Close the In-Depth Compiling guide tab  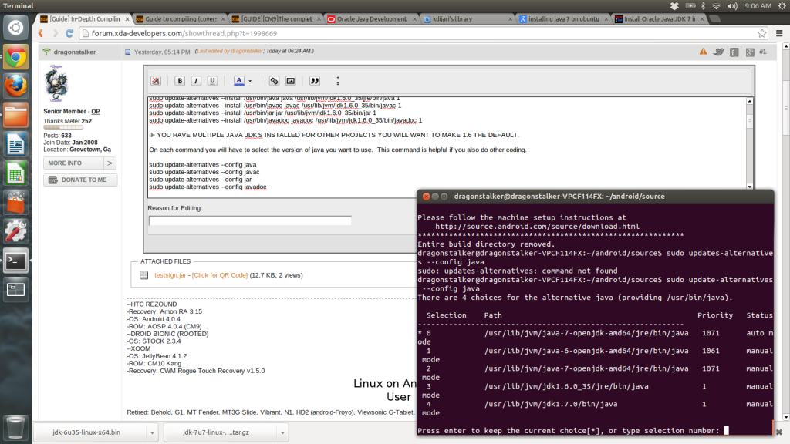tap(127, 19)
